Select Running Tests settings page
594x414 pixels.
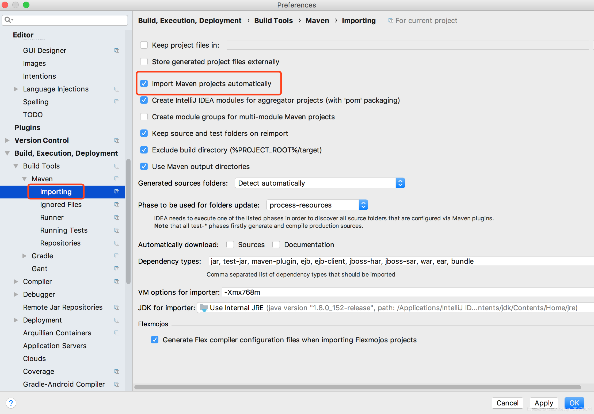point(64,230)
